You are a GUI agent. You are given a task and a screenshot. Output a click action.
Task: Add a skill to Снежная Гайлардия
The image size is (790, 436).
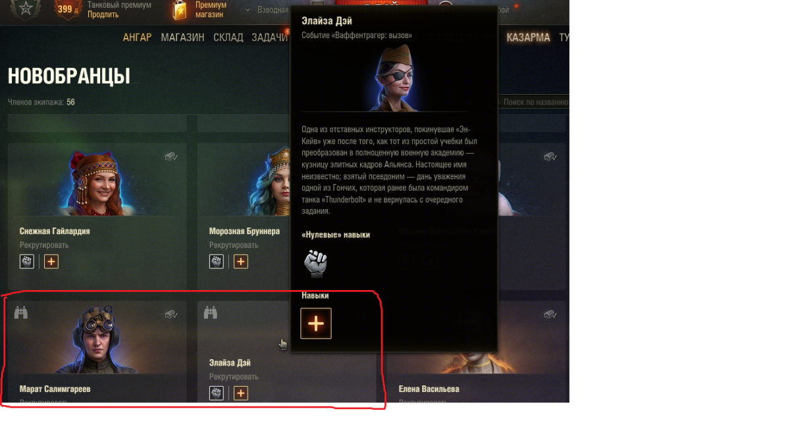click(x=51, y=261)
